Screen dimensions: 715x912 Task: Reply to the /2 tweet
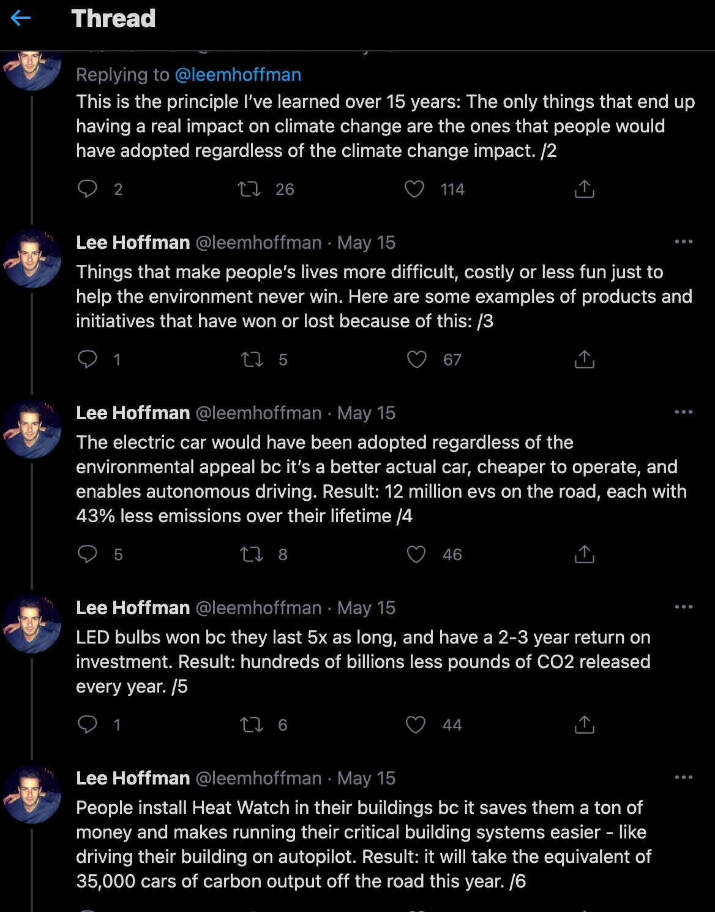pos(88,189)
